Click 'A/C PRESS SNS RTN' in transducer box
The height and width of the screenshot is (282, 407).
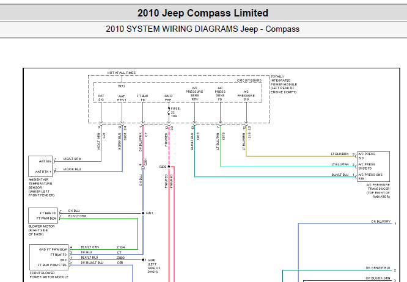pyautogui.click(x=370, y=176)
